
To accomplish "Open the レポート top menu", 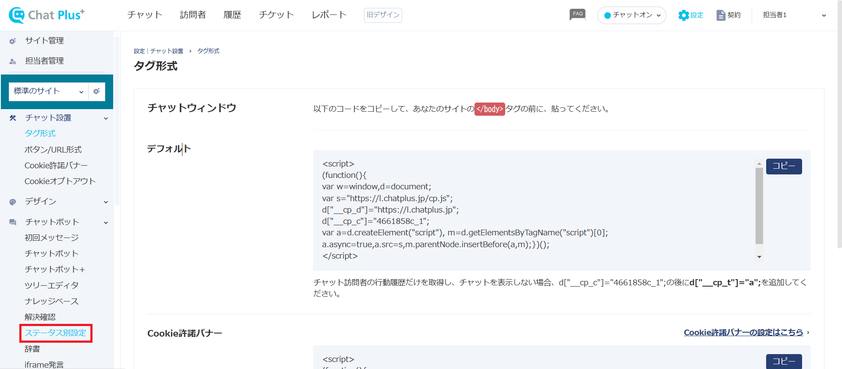I will click(329, 15).
